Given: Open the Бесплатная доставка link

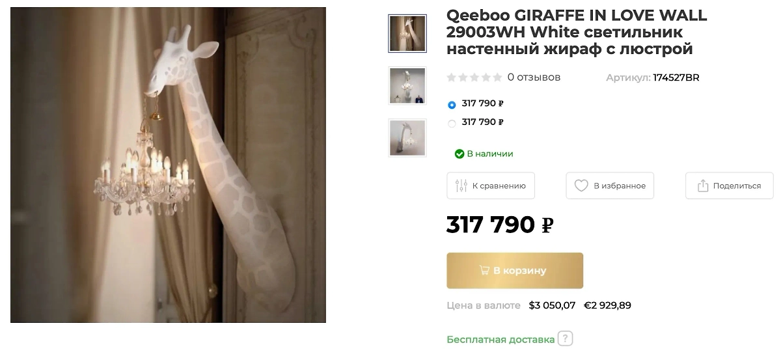Looking at the screenshot, I should coord(500,339).
